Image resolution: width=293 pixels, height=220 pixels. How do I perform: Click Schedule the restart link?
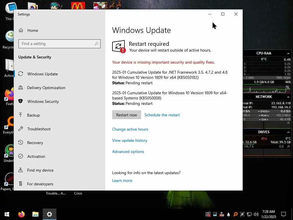[162, 115]
